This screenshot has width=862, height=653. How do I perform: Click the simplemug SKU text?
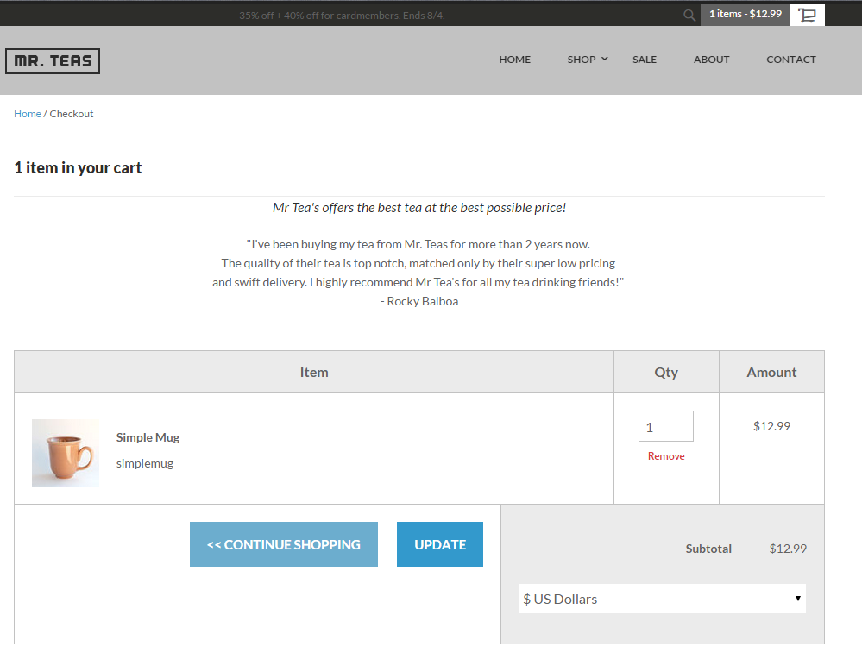point(145,463)
